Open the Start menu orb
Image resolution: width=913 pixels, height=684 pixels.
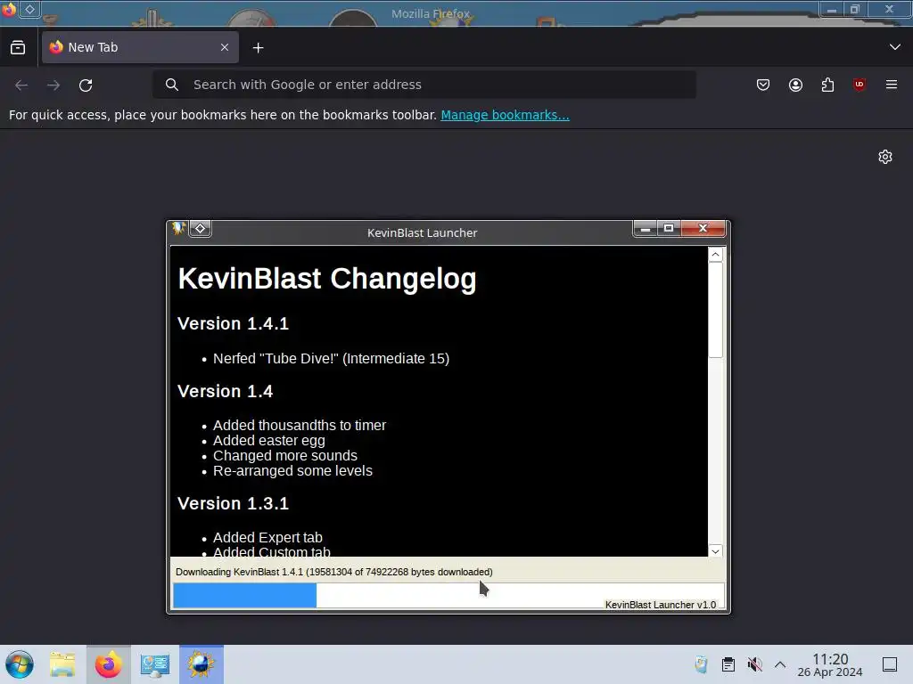click(20, 664)
